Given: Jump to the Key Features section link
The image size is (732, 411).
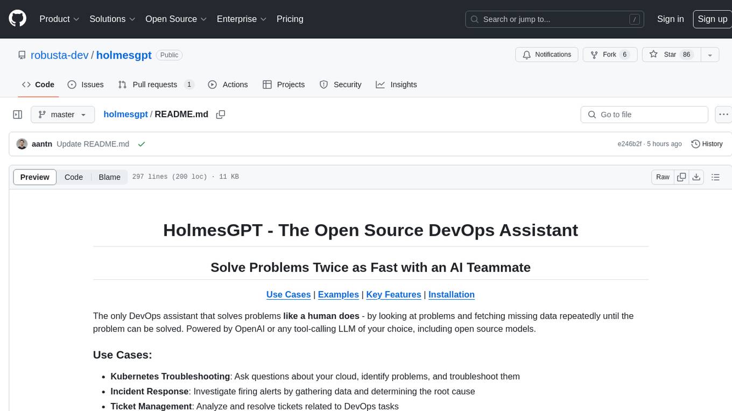Looking at the screenshot, I should point(394,295).
